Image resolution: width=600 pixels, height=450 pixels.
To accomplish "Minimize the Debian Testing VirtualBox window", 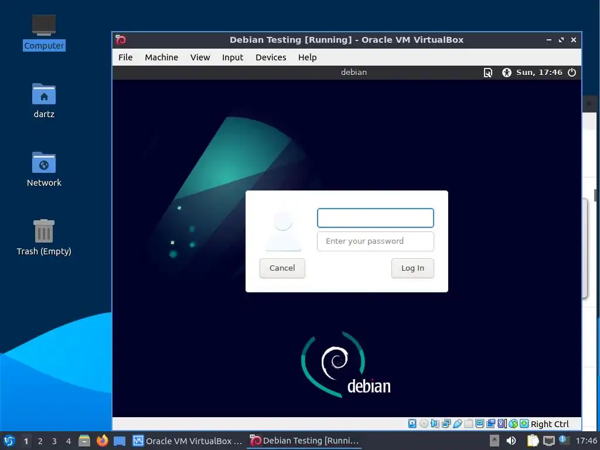I will point(548,40).
